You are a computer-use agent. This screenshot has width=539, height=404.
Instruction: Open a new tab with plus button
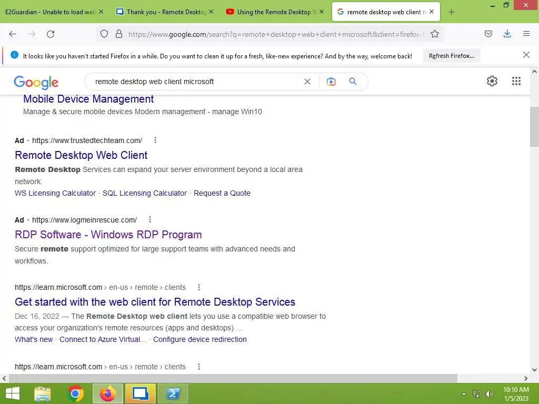coord(451,12)
